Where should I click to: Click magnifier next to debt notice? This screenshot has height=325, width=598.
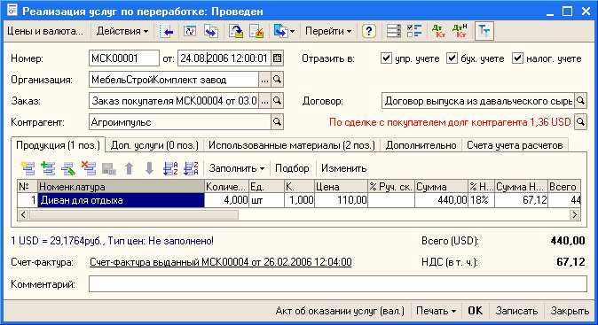(x=581, y=122)
